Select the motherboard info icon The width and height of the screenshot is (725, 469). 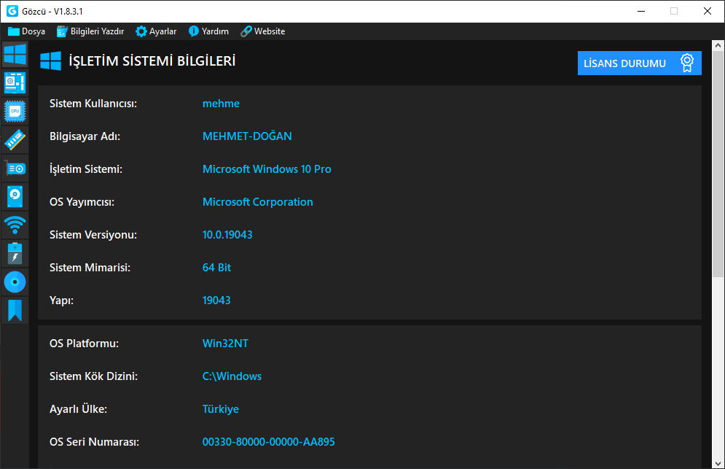click(x=15, y=82)
